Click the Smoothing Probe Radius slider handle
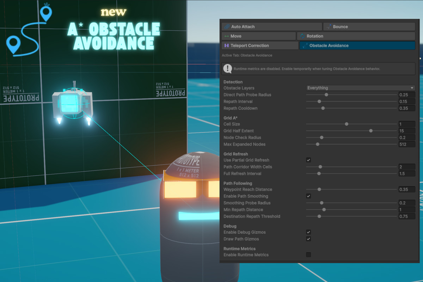The width and height of the screenshot is (423, 282). 321,203
